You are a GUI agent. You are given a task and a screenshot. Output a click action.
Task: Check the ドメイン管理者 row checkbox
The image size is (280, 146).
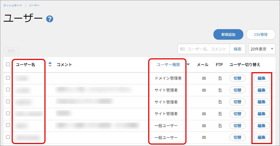(8, 78)
